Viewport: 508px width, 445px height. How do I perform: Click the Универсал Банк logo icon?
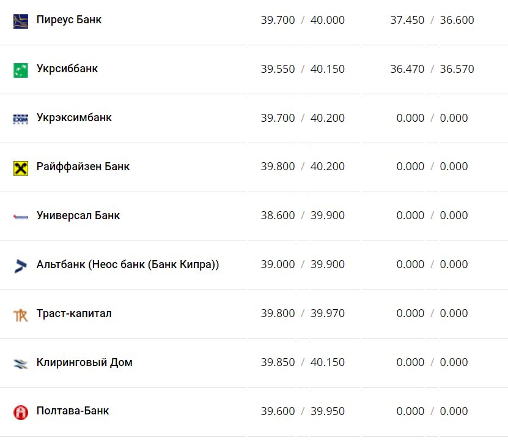(21, 216)
